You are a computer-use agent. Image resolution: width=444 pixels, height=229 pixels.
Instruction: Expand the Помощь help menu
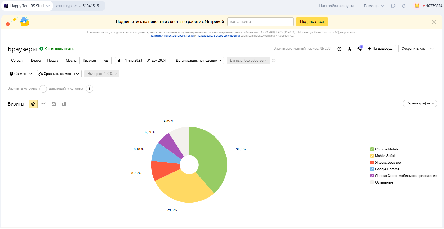coord(374,6)
